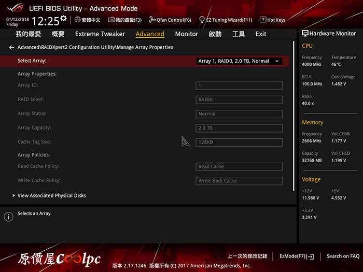Click the Cache Tag Size field
Viewport: 363px width, 272px height.
pyautogui.click(x=239, y=142)
